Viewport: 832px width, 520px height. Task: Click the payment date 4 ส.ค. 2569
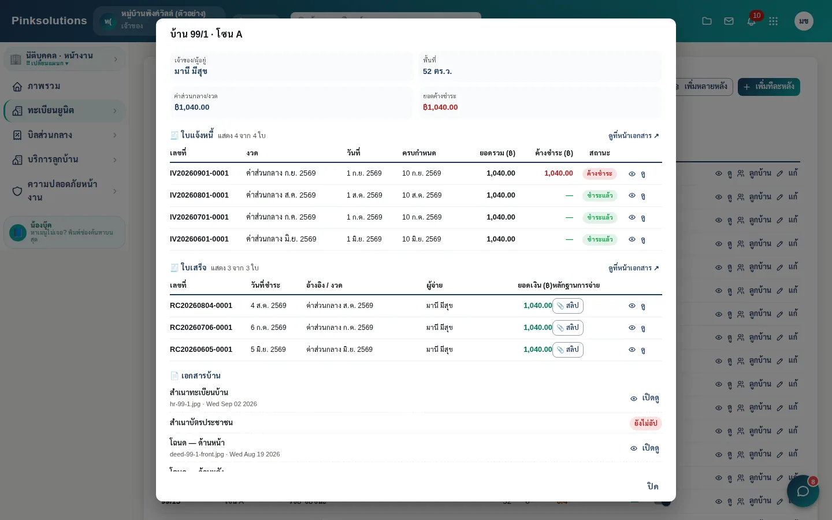pos(269,306)
